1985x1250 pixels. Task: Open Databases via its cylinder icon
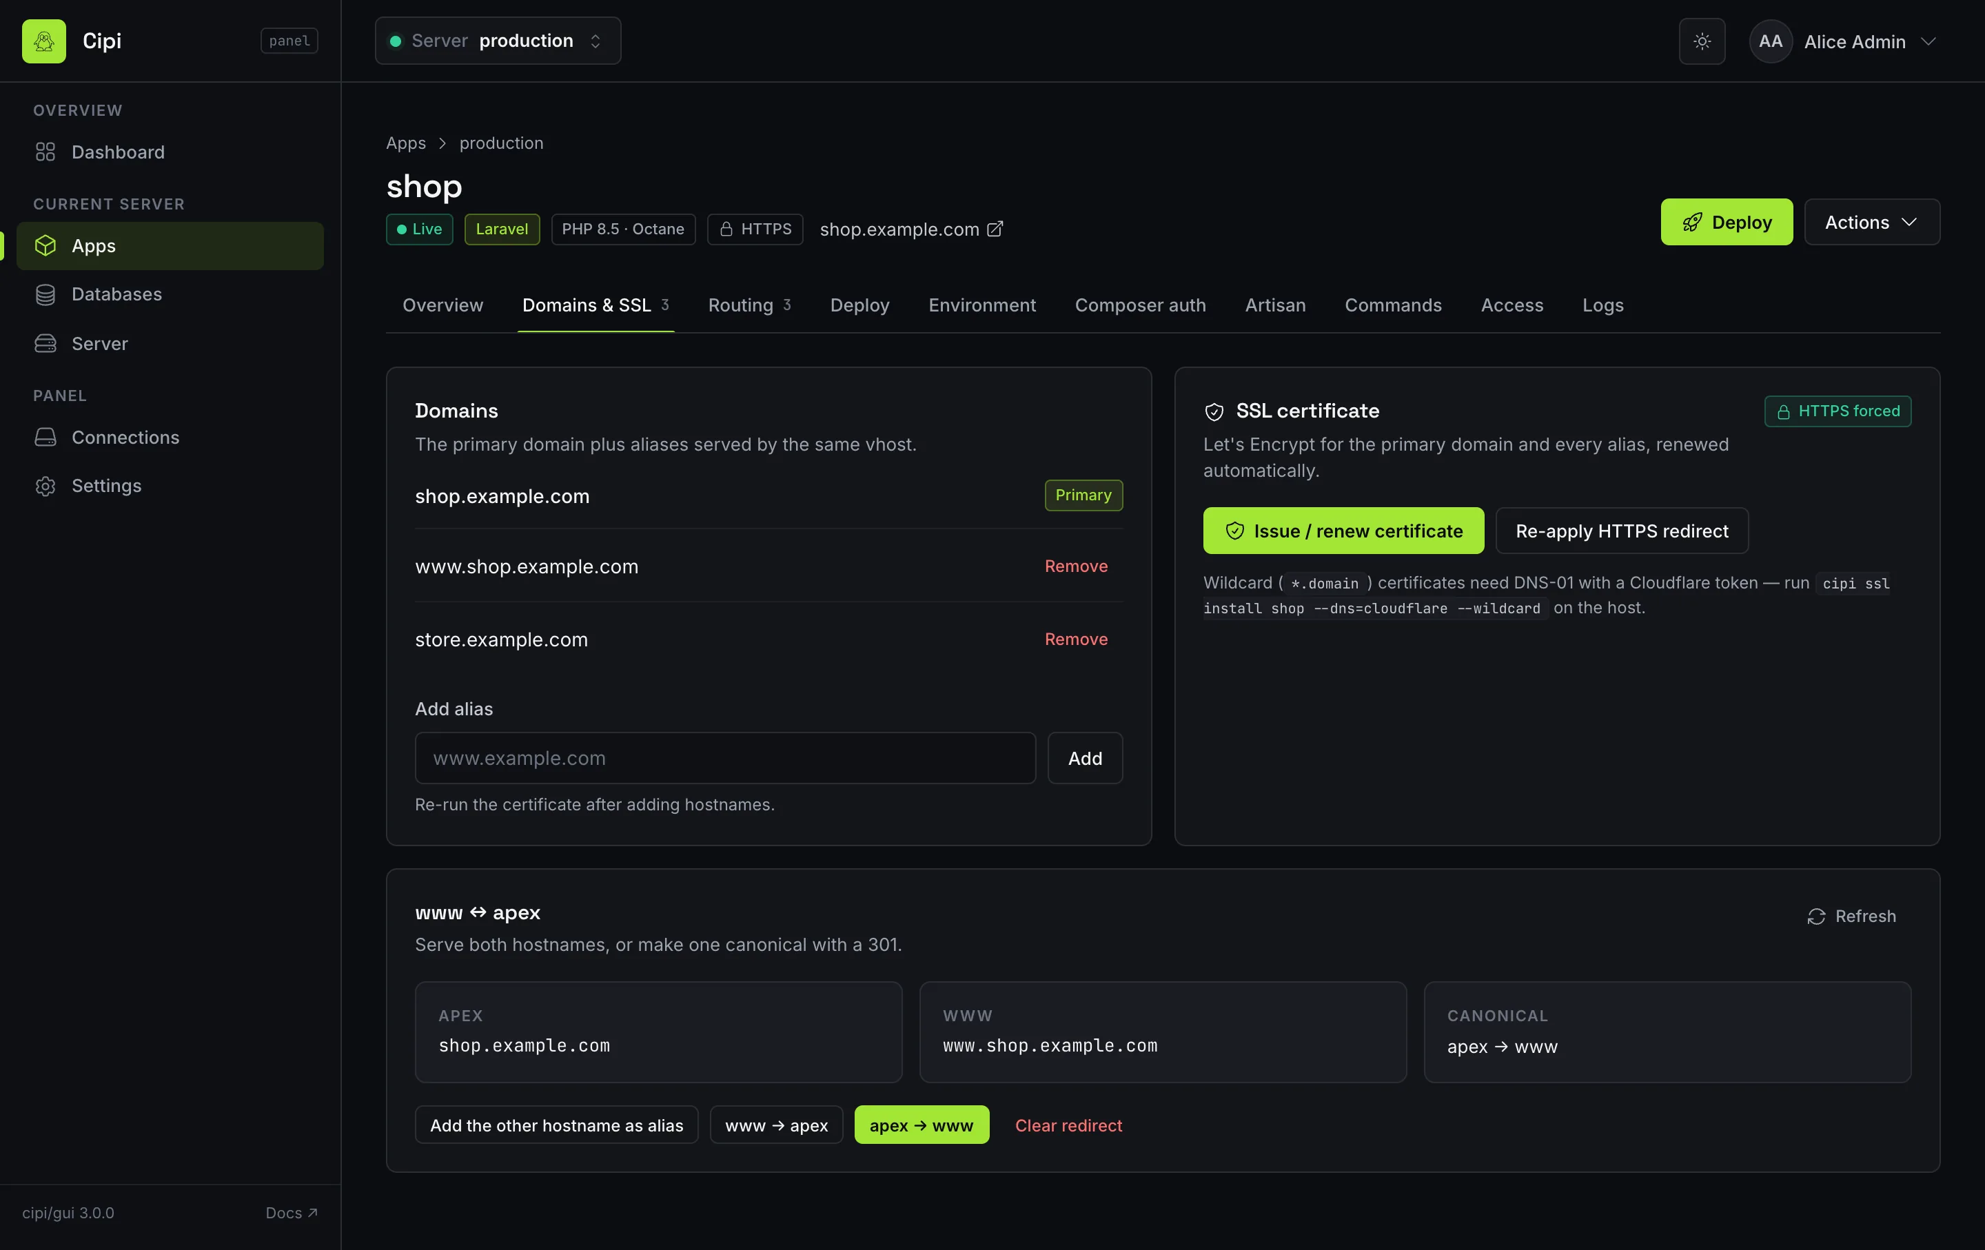(45, 294)
